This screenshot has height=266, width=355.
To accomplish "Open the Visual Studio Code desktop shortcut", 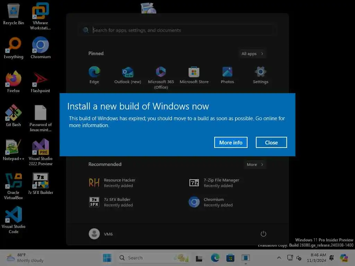I will [x=14, y=220].
